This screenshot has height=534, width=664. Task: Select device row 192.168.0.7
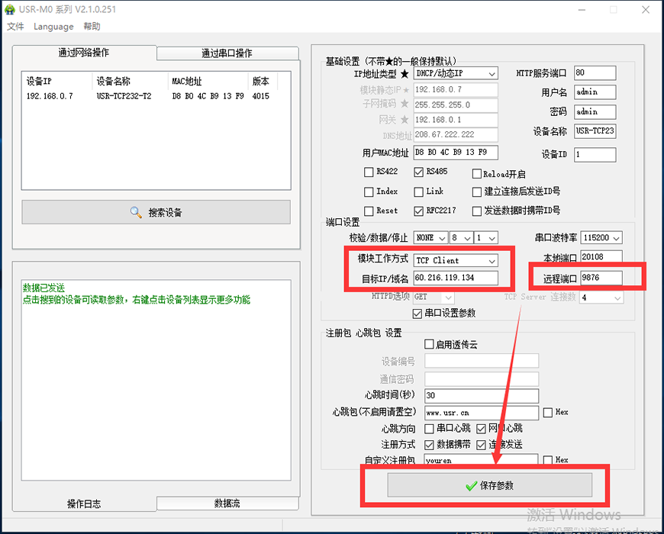pyautogui.click(x=50, y=96)
